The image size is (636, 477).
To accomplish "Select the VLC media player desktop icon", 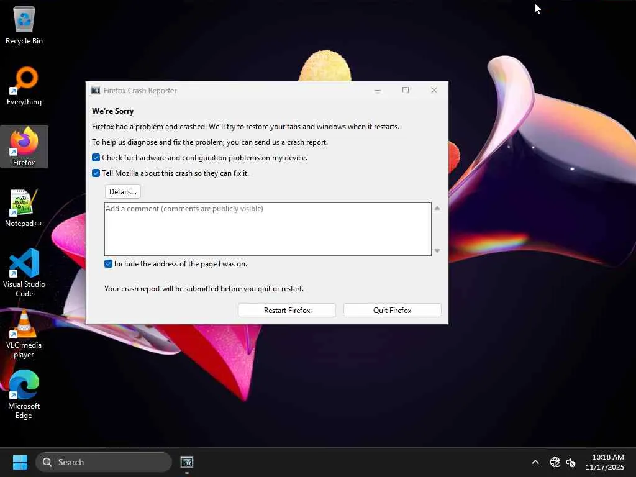I will 24,334.
